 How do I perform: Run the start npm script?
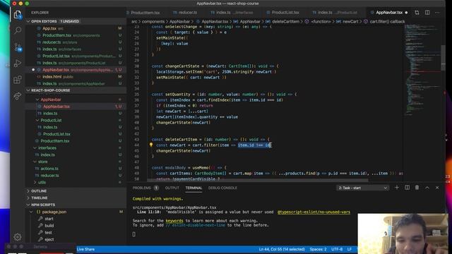click(x=49, y=219)
